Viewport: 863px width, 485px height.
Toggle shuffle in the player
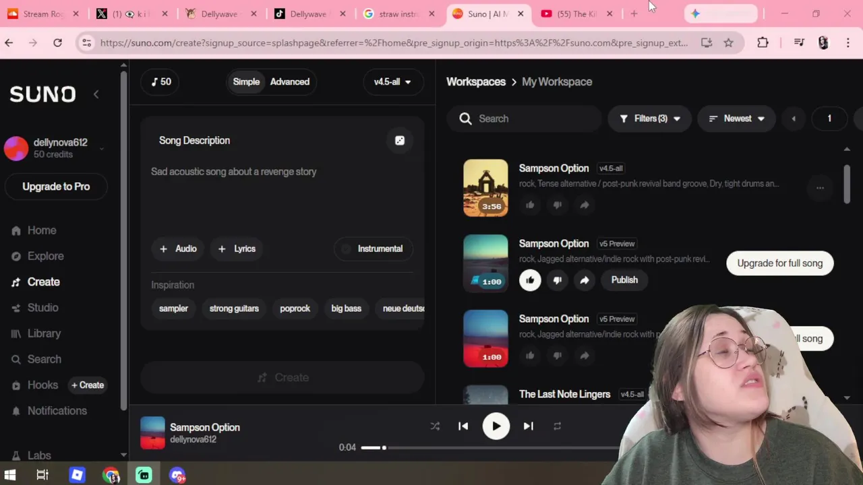[x=435, y=426]
